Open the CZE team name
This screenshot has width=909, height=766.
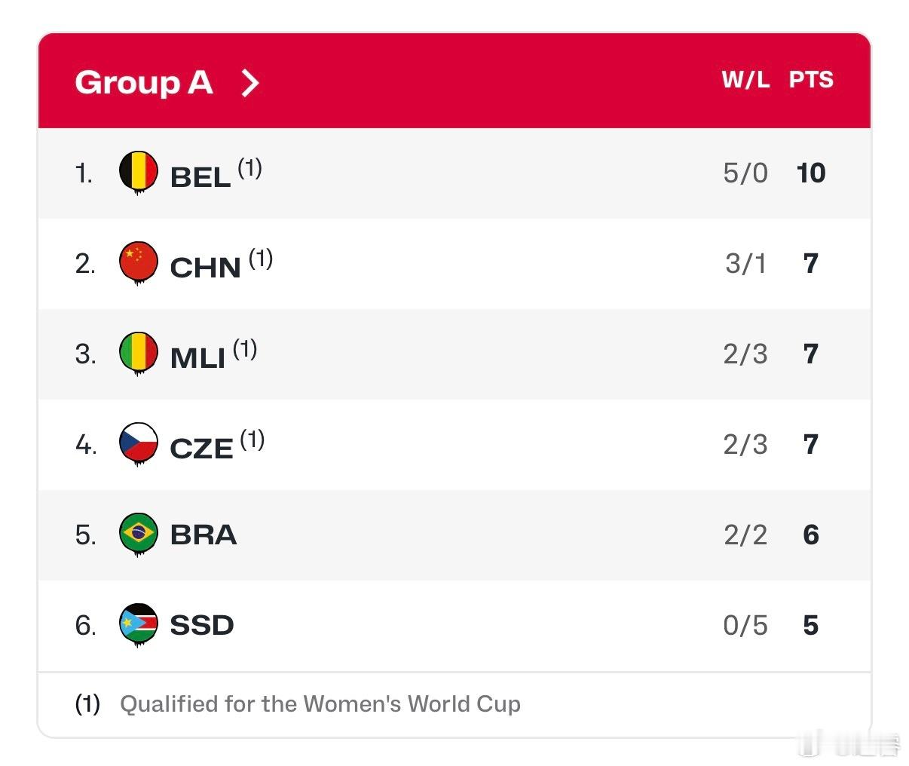tap(201, 449)
